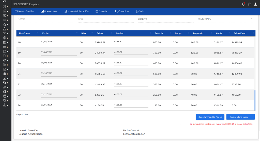
Task: Open the bar chart sidebar menu
Action: pos(5,78)
